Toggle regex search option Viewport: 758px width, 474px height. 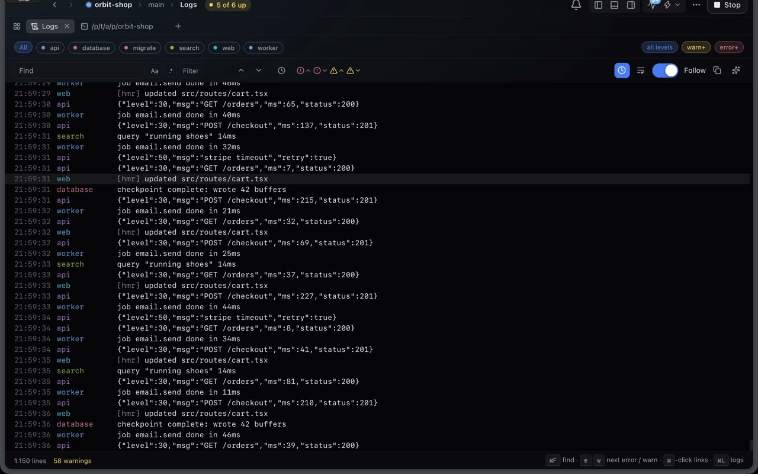tap(171, 71)
